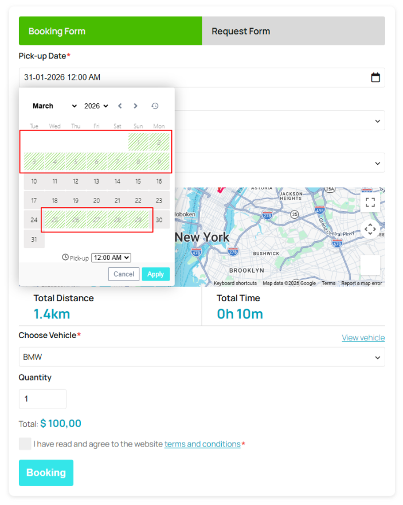Open the terms and conditions link
Screen dimensions: 403x505
click(x=202, y=444)
